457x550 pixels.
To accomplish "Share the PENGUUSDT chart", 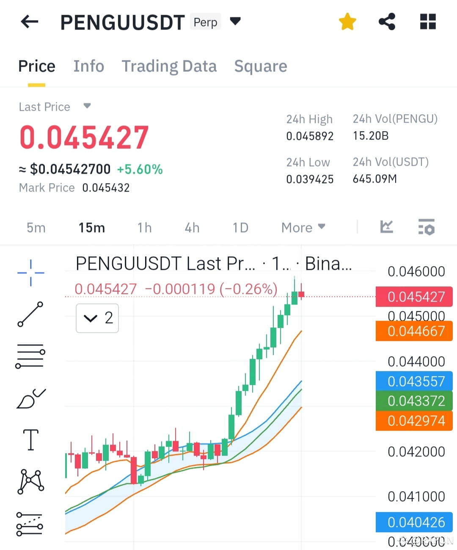I will tap(387, 22).
